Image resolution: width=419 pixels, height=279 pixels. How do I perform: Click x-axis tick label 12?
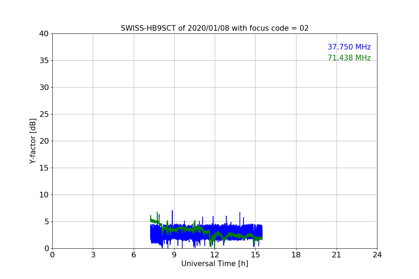coord(215,255)
